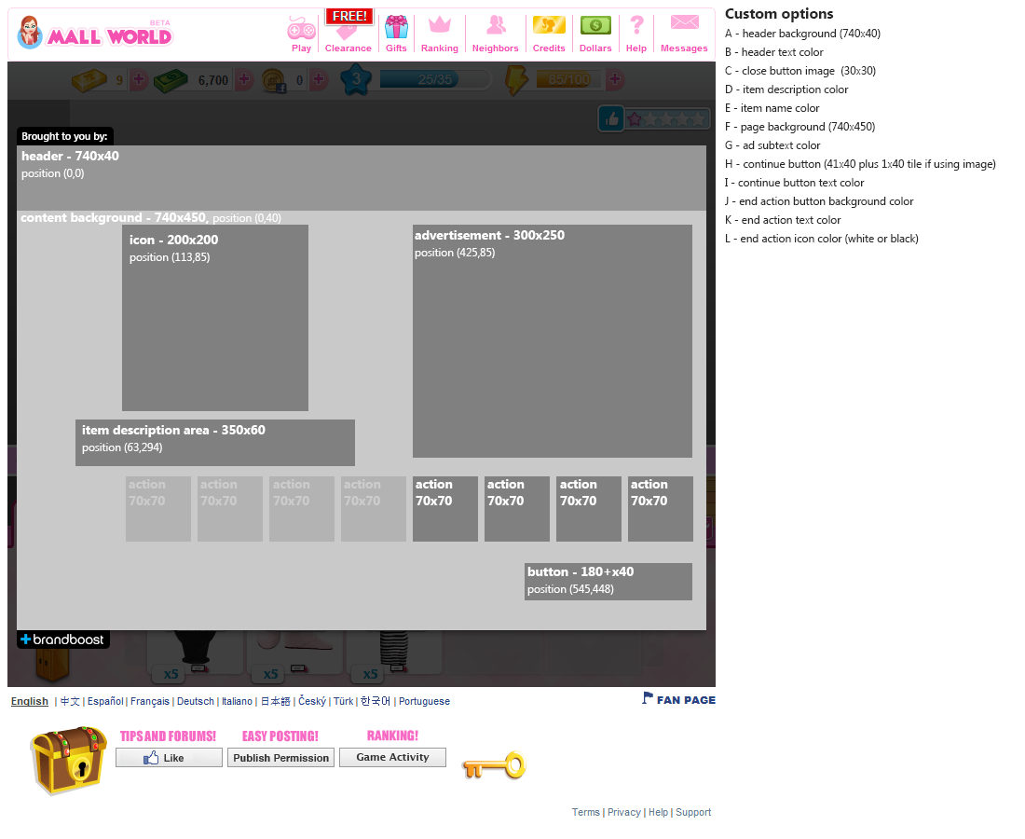Open the FAN PAGE link
Screen dimensions: 1025x839
(679, 699)
